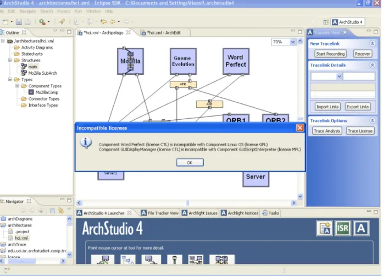Select the Gnome Evolution component box
This screenshot has width=383, height=276.
183,61
